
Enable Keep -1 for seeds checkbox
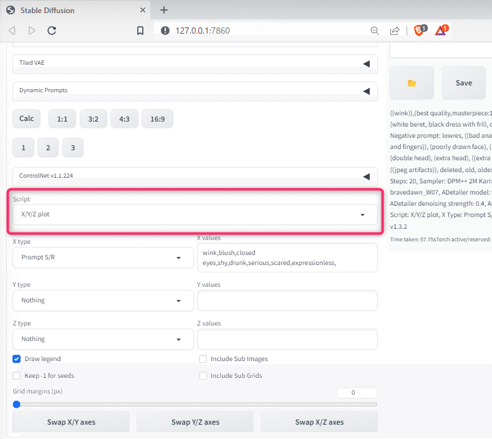point(17,375)
